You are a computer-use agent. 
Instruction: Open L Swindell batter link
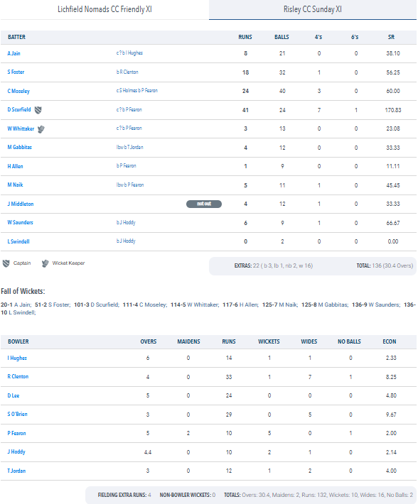click(18, 241)
